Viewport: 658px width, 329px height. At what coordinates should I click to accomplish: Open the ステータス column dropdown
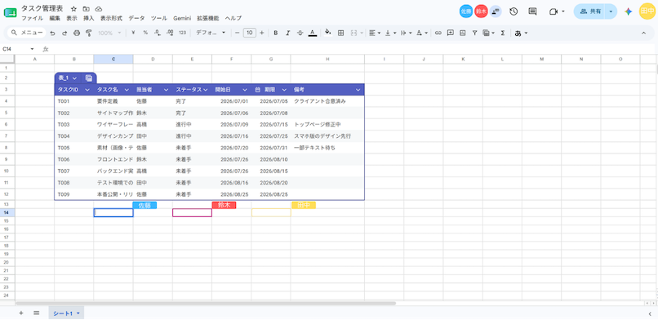coord(206,90)
